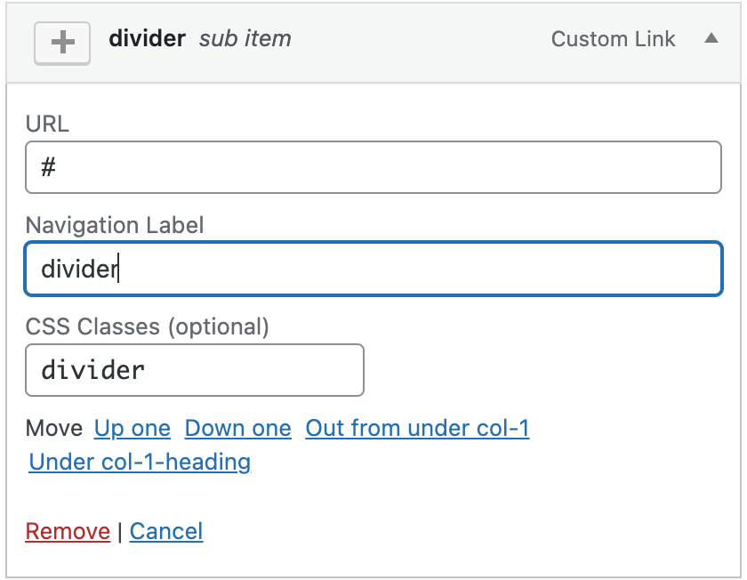The height and width of the screenshot is (580, 747).
Task: Cancel editing via the Cancel link
Action: [166, 532]
